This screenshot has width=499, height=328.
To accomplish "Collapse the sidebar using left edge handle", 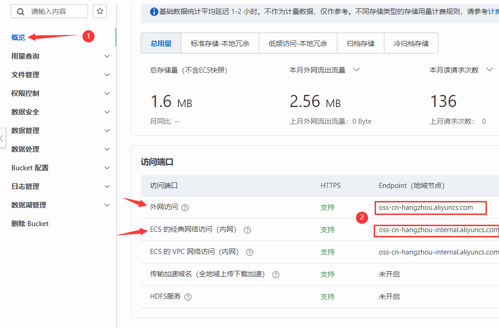I will click(x=2, y=138).
